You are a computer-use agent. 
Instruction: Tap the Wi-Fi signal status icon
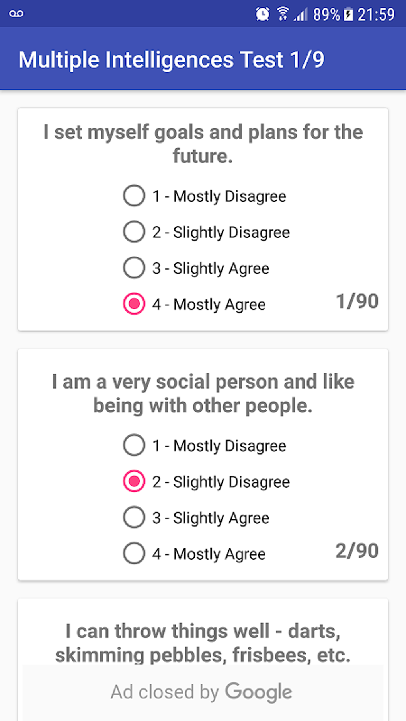tap(283, 14)
